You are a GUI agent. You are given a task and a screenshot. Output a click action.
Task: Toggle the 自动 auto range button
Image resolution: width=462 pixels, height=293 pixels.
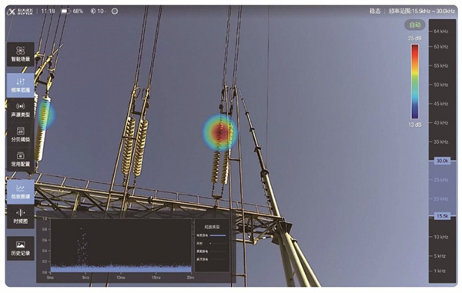pyautogui.click(x=415, y=25)
